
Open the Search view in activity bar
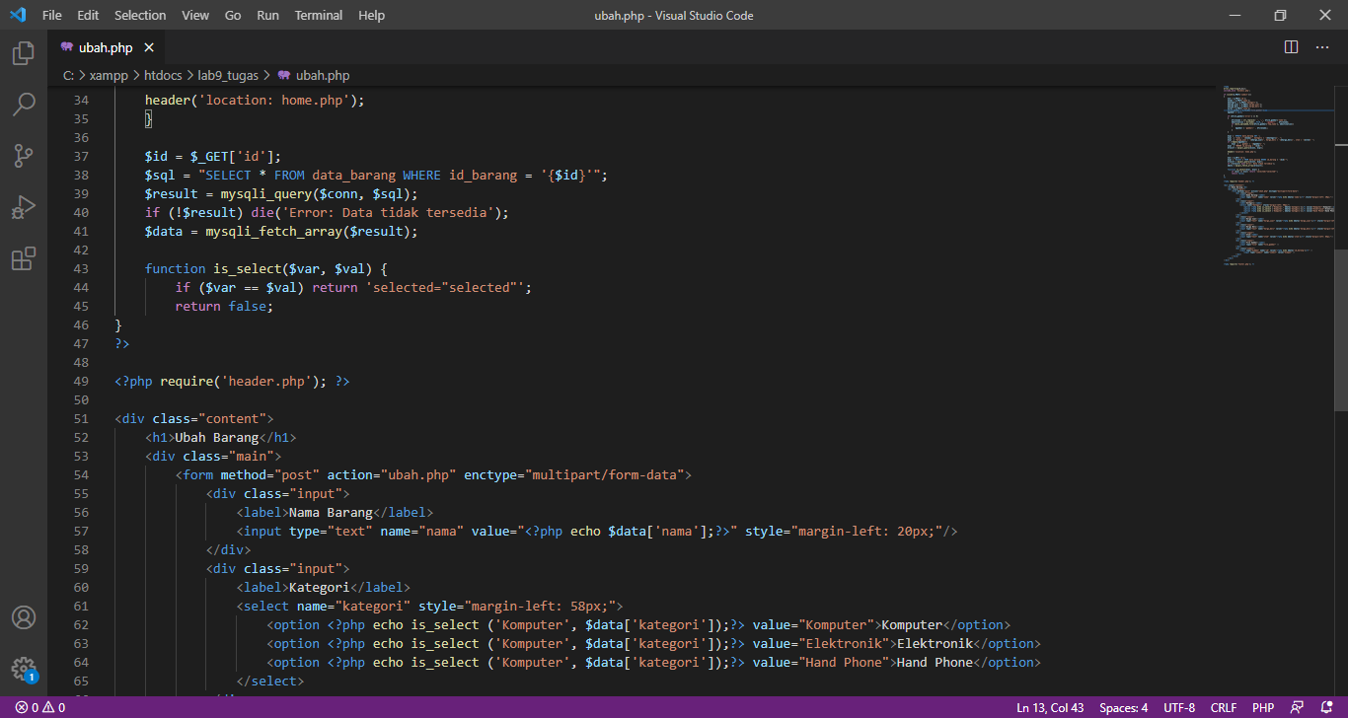coord(24,105)
